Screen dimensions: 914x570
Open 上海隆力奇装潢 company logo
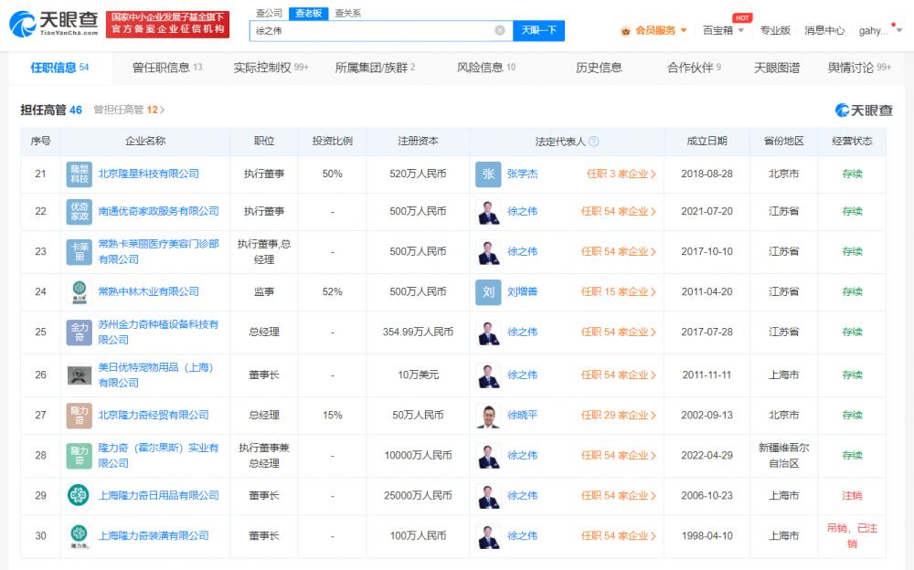tap(80, 535)
